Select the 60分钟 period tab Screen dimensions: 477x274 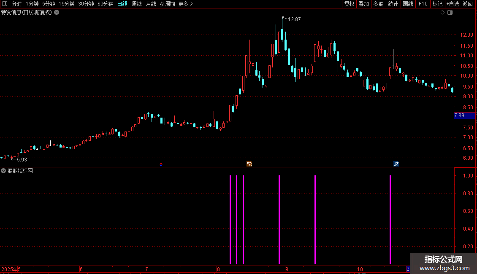[x=106, y=4]
